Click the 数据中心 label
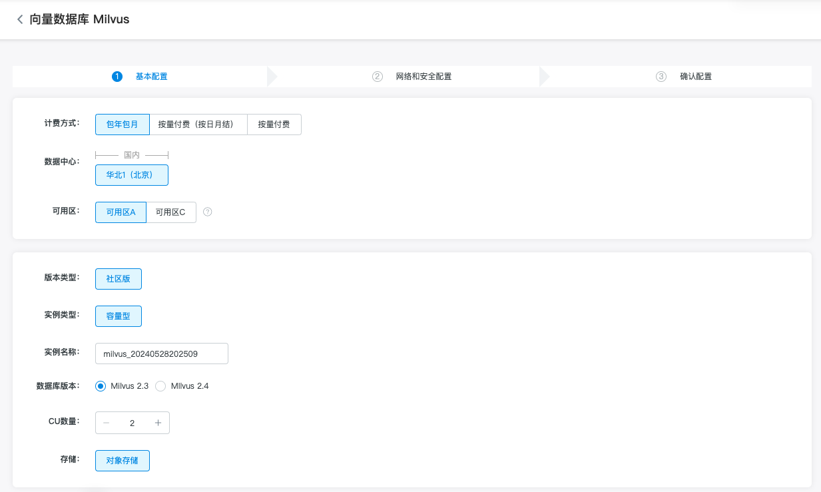Image resolution: width=821 pixels, height=492 pixels. point(62,162)
